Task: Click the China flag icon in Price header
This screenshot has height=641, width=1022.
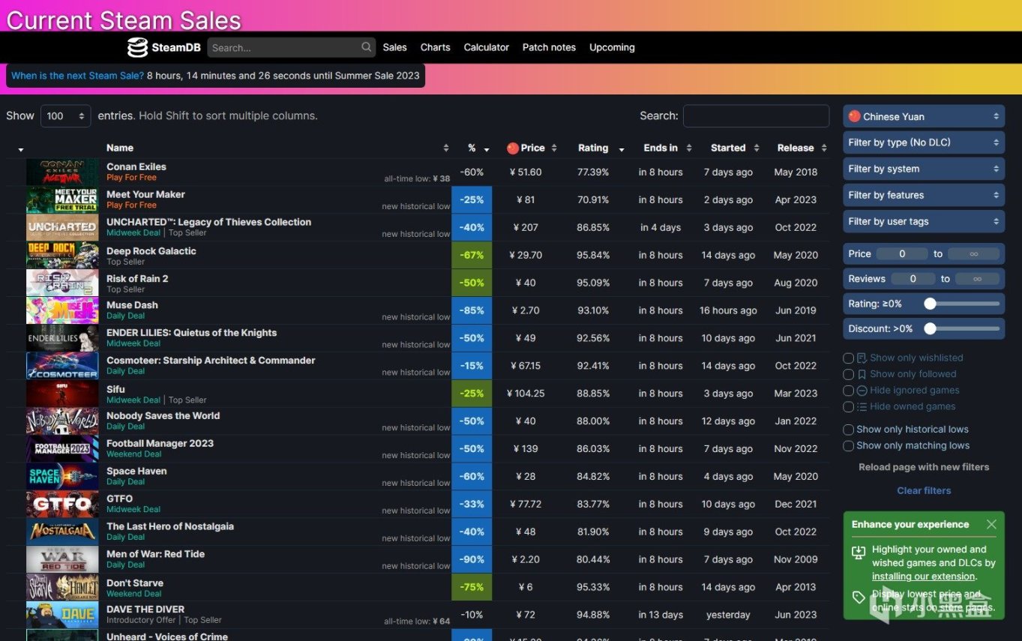Action: [513, 148]
